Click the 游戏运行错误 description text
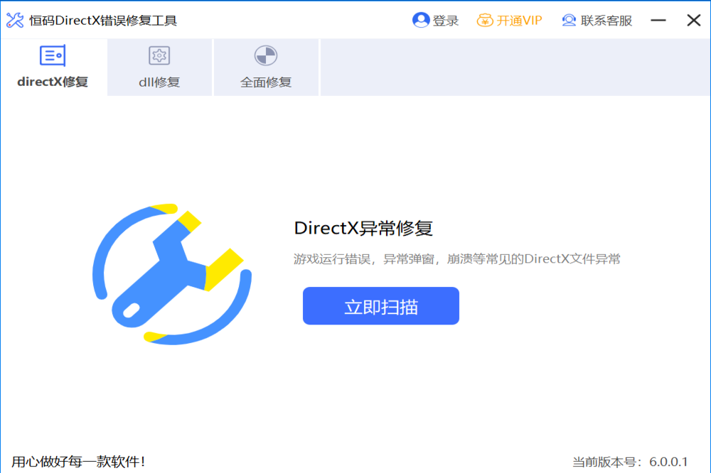Viewport: 711px width, 473px height. [x=456, y=259]
